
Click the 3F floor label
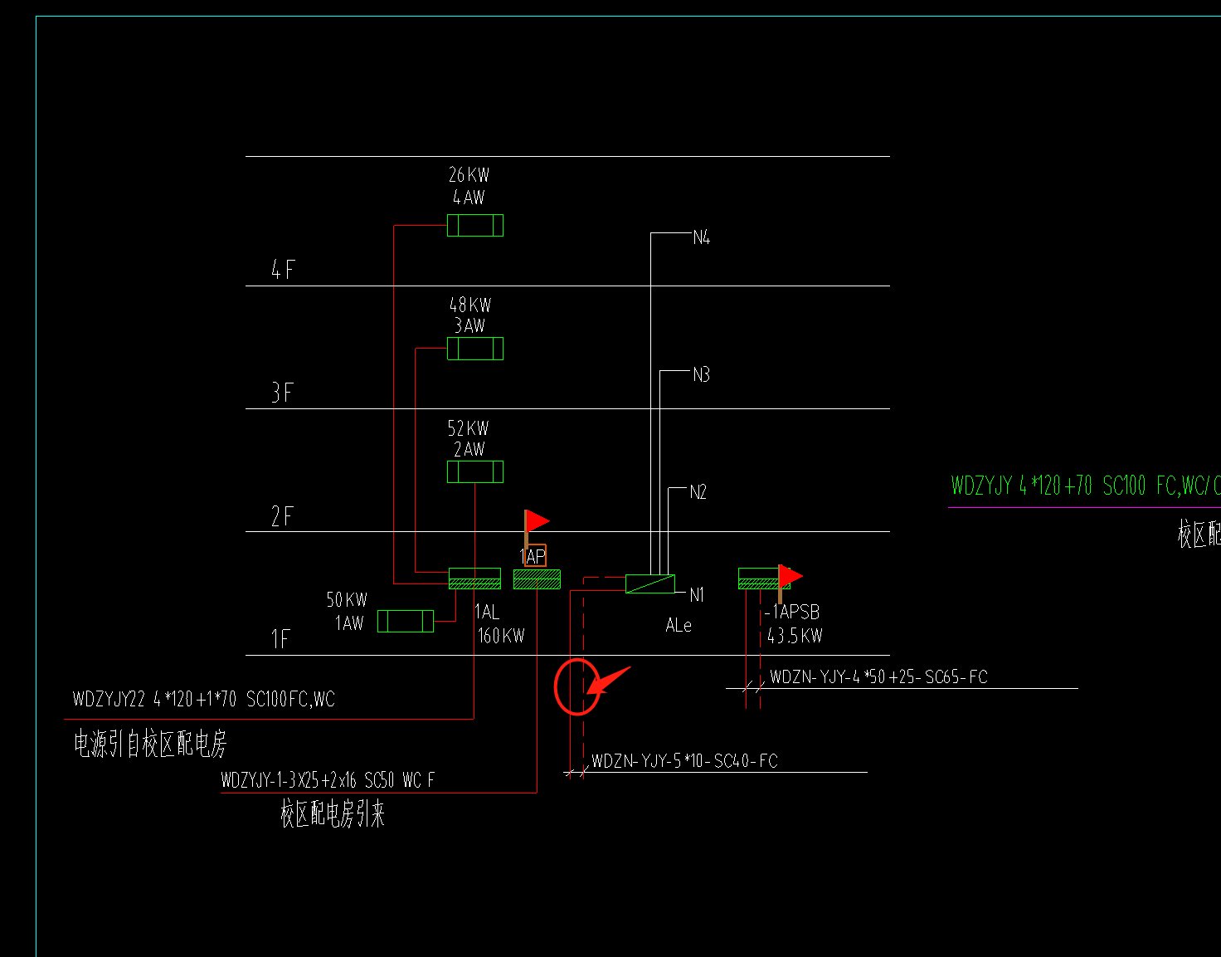[x=283, y=392]
